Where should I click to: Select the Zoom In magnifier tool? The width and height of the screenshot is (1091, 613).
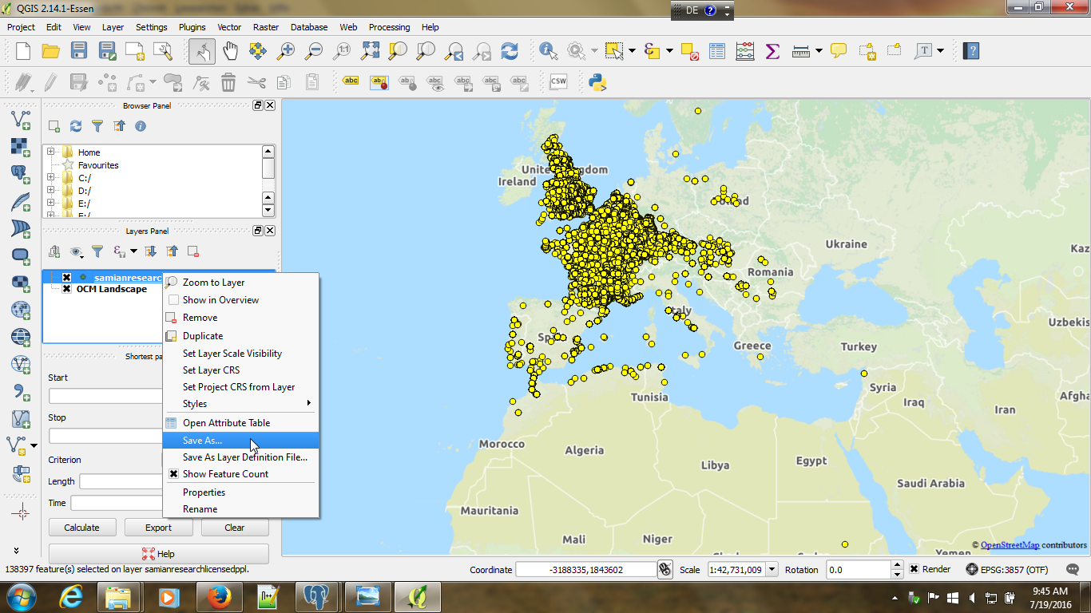point(286,51)
